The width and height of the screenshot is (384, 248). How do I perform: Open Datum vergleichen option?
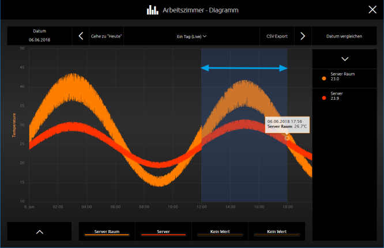344,36
